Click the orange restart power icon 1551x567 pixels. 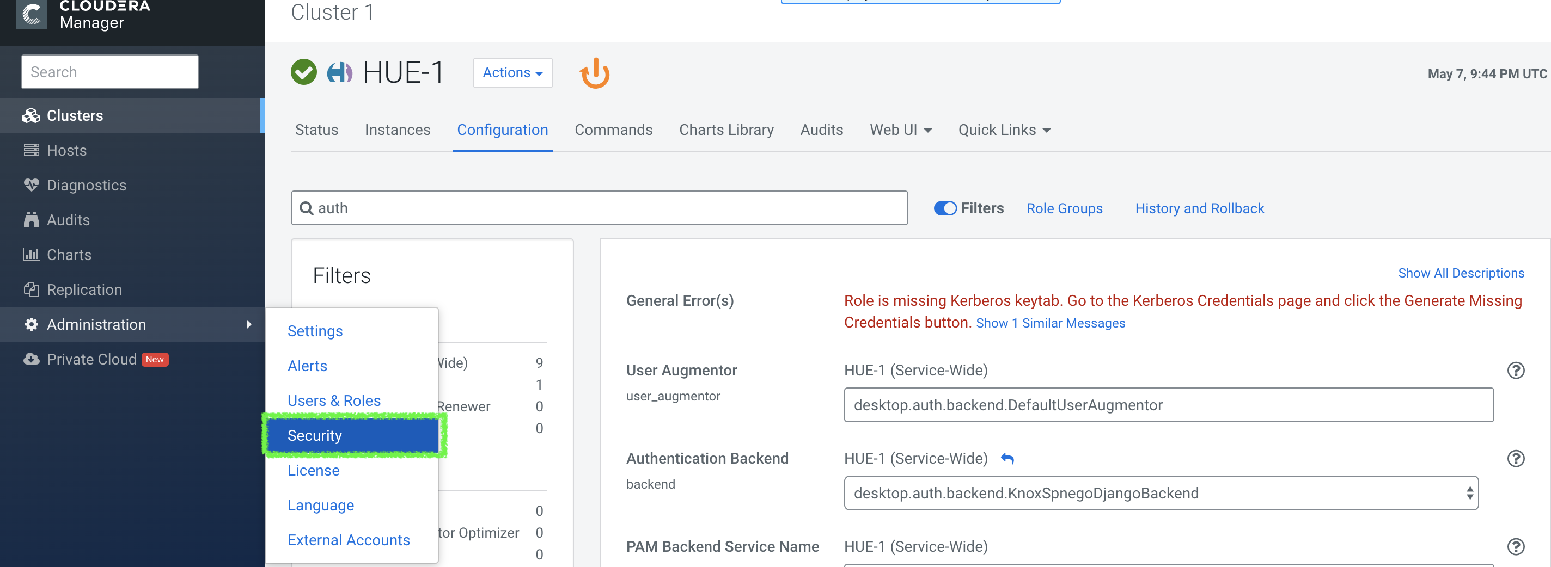point(594,73)
